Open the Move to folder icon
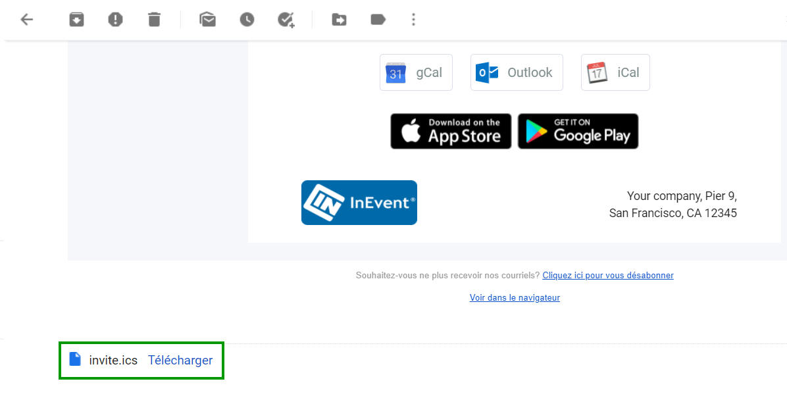The image size is (787, 400). pyautogui.click(x=340, y=20)
